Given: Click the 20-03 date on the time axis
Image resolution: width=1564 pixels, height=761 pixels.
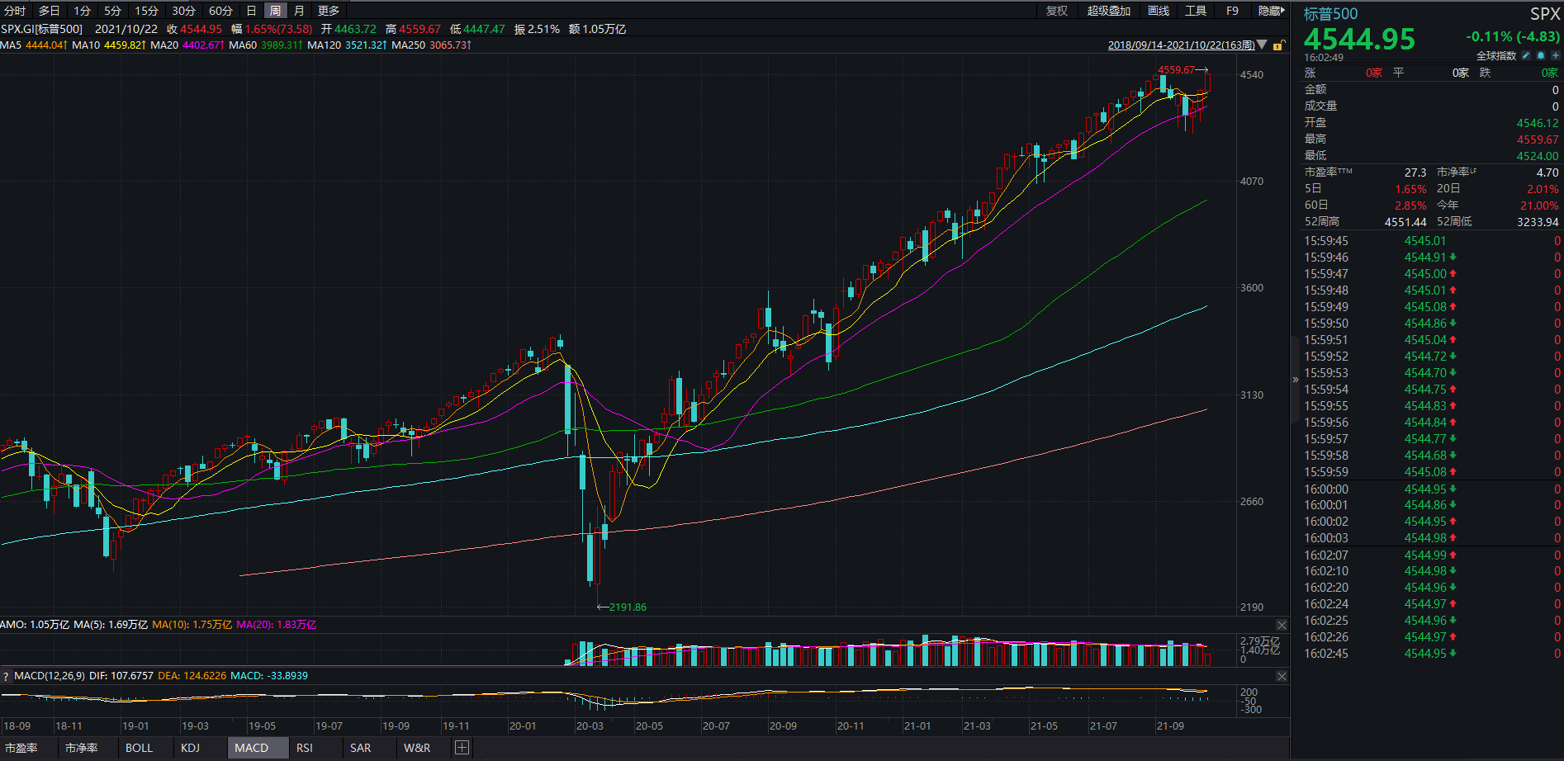Looking at the screenshot, I should coord(590,726).
